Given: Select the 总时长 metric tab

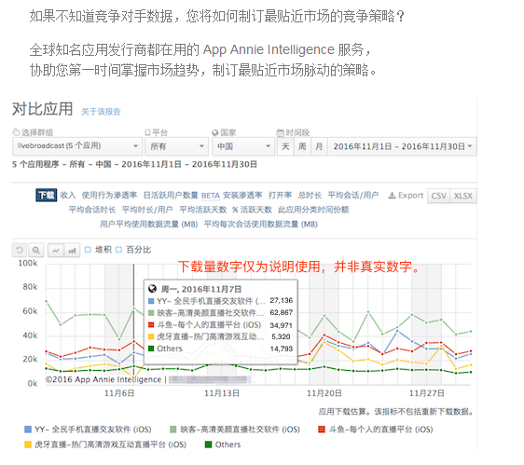Looking at the screenshot, I should tap(310, 195).
